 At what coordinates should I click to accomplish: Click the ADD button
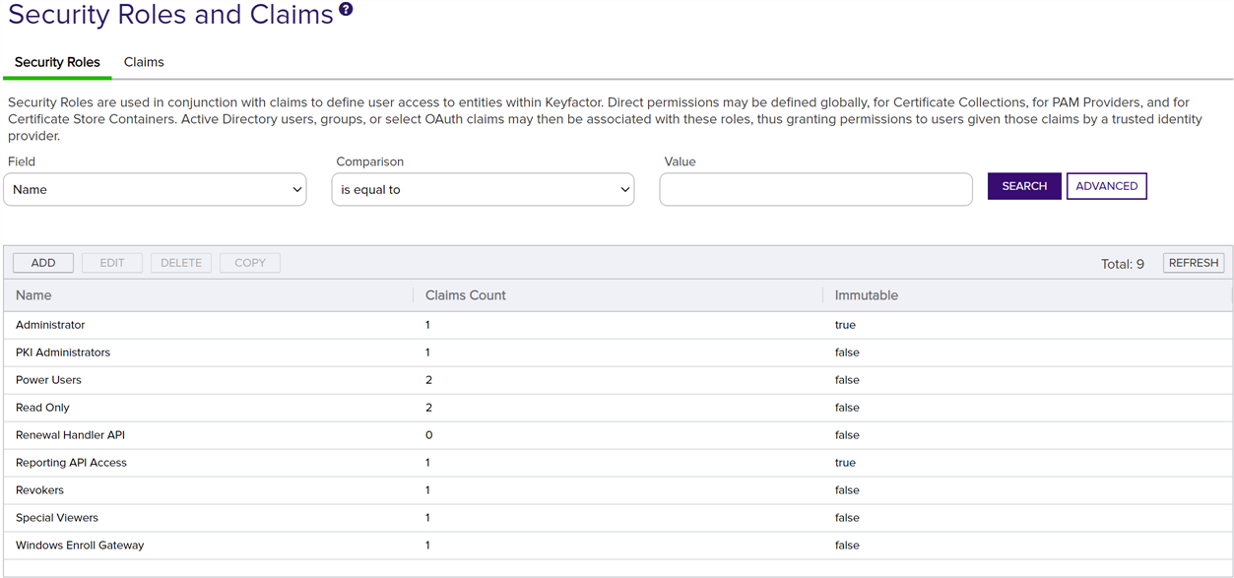(x=43, y=263)
